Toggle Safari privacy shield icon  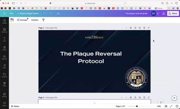pos(51,3)
